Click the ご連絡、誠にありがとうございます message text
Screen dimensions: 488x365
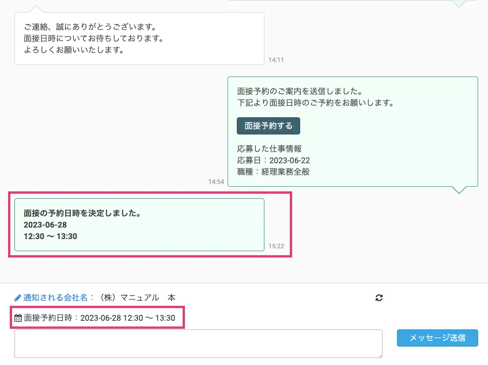pyautogui.click(x=90, y=27)
